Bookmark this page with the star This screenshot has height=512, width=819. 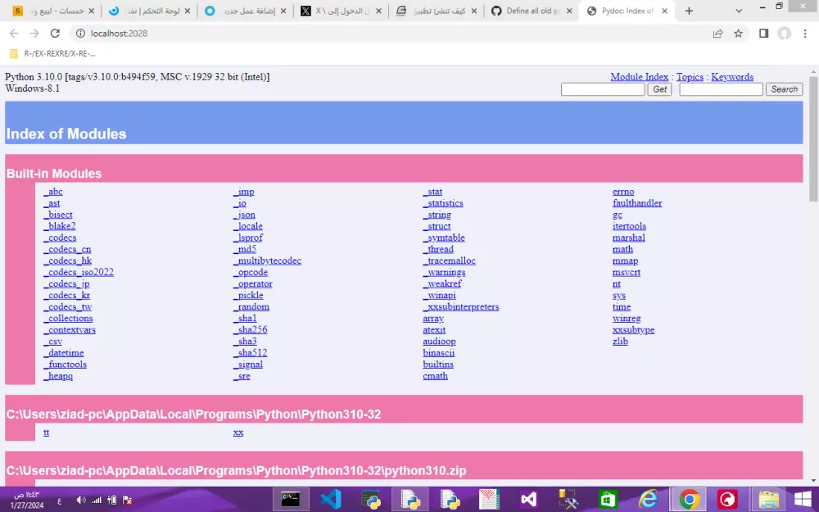[738, 34]
